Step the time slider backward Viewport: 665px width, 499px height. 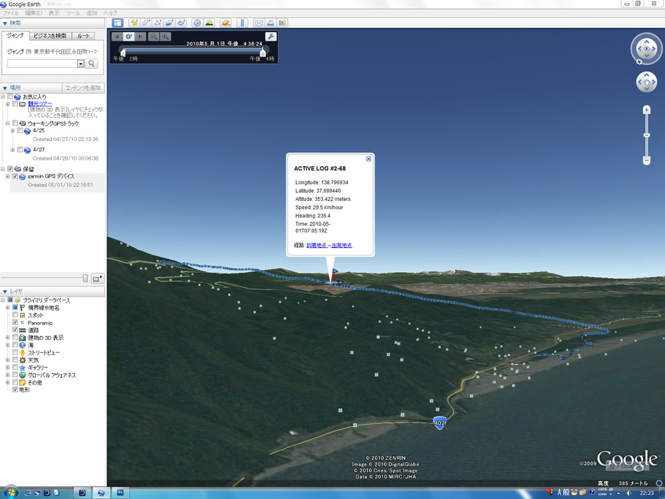pyautogui.click(x=117, y=37)
